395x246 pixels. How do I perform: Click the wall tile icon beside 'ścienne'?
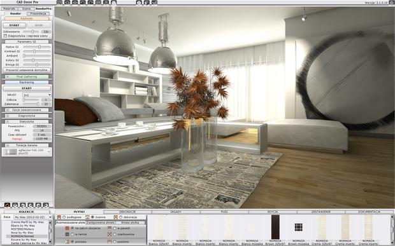[87, 217]
